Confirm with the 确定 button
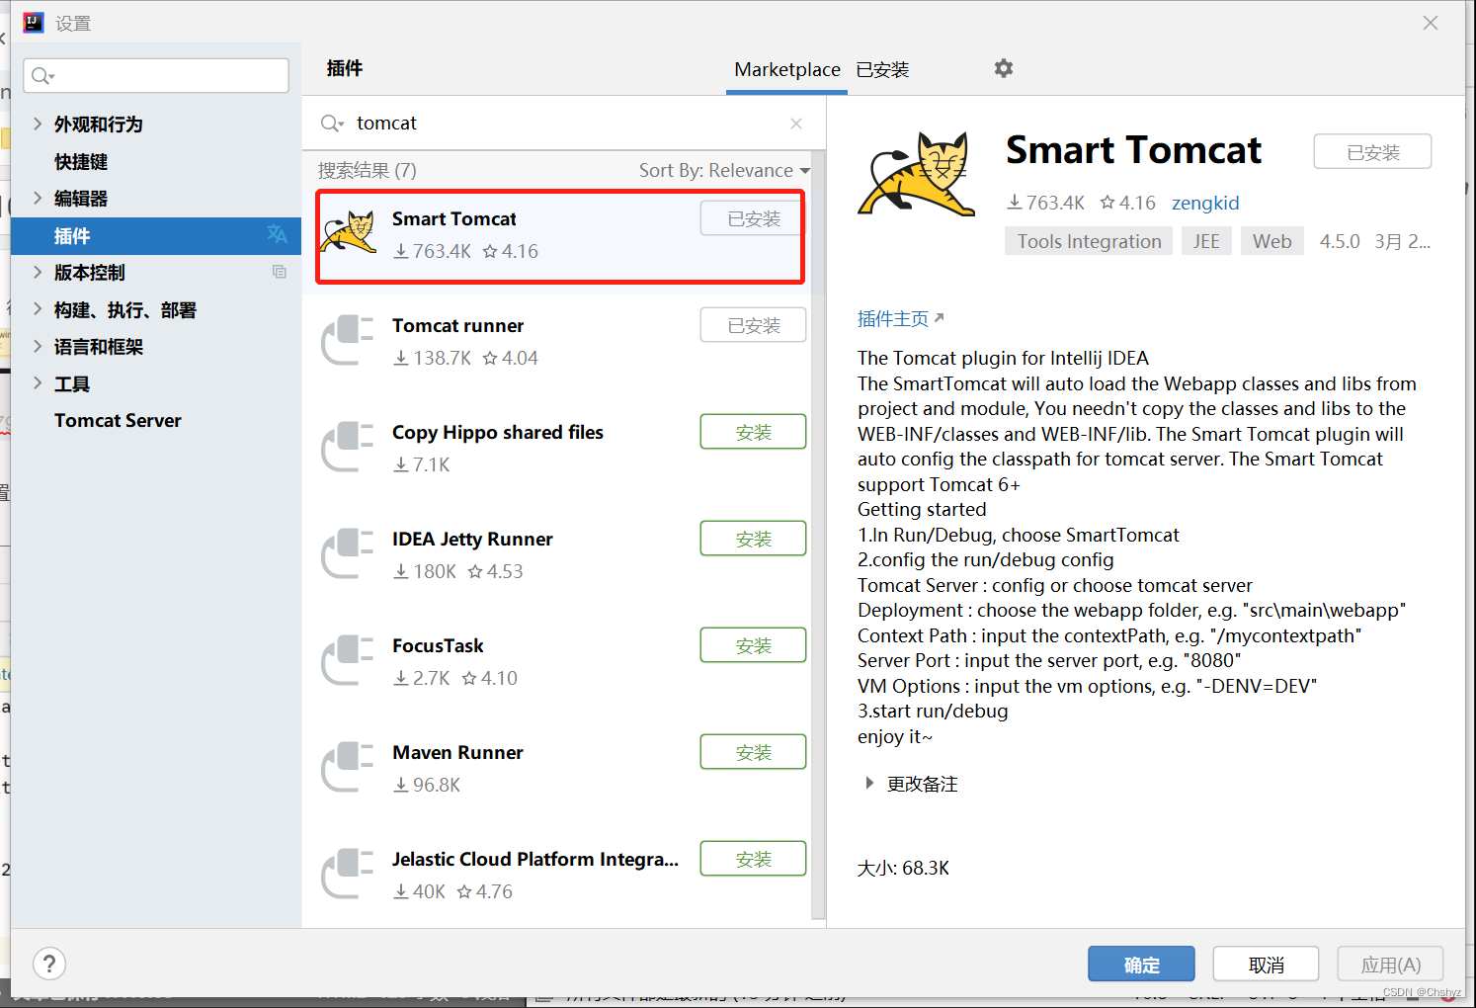This screenshot has width=1476, height=1008. 1141,965
